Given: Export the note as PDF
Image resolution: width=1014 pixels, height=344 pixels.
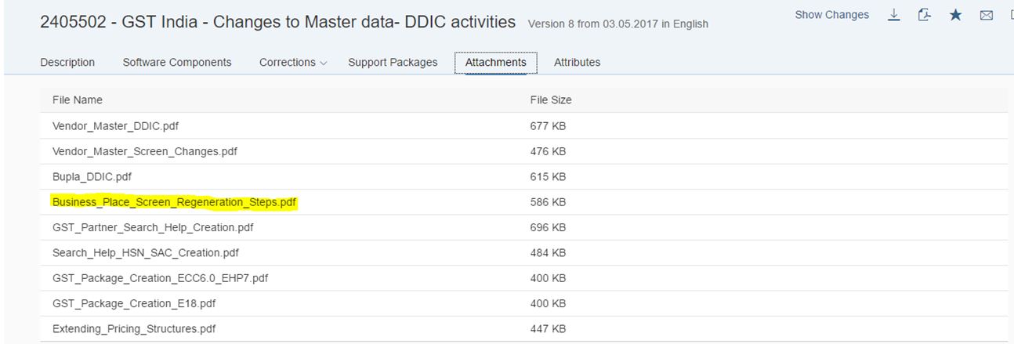Looking at the screenshot, I should point(925,15).
